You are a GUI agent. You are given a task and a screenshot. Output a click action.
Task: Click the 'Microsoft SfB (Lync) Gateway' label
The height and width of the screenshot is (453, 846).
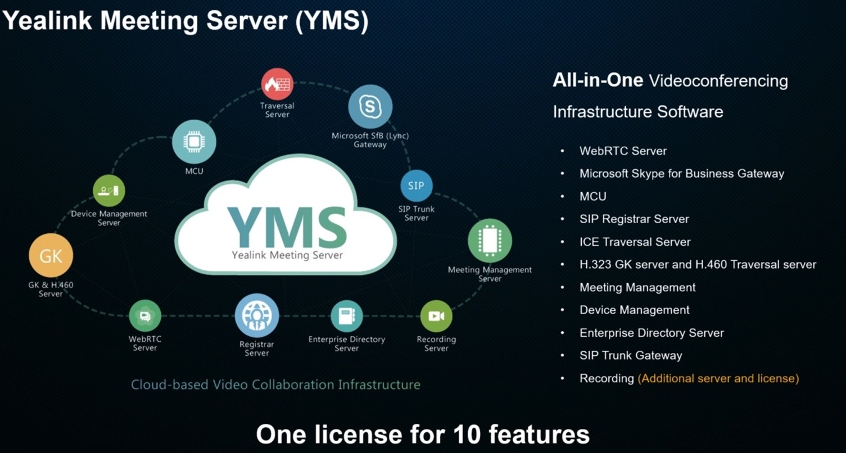click(x=370, y=140)
